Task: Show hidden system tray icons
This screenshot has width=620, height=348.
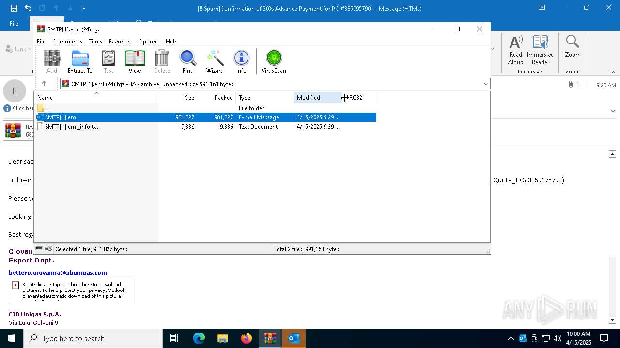Action: [x=511, y=338]
